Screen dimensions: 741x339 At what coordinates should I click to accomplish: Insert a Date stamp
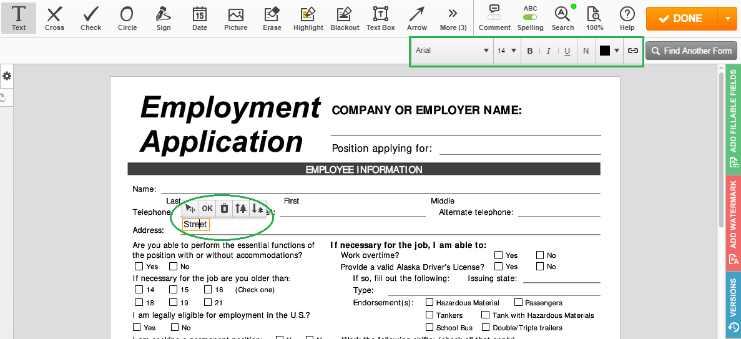tap(200, 18)
